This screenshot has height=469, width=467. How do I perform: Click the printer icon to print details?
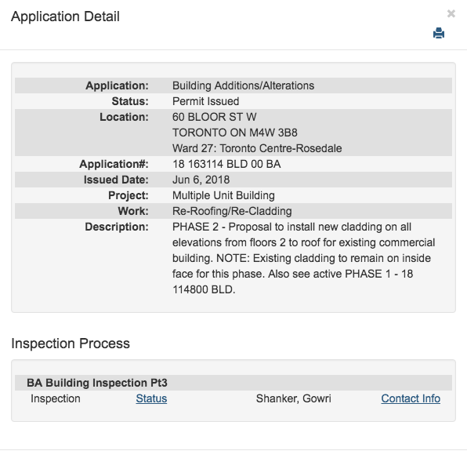pos(439,33)
